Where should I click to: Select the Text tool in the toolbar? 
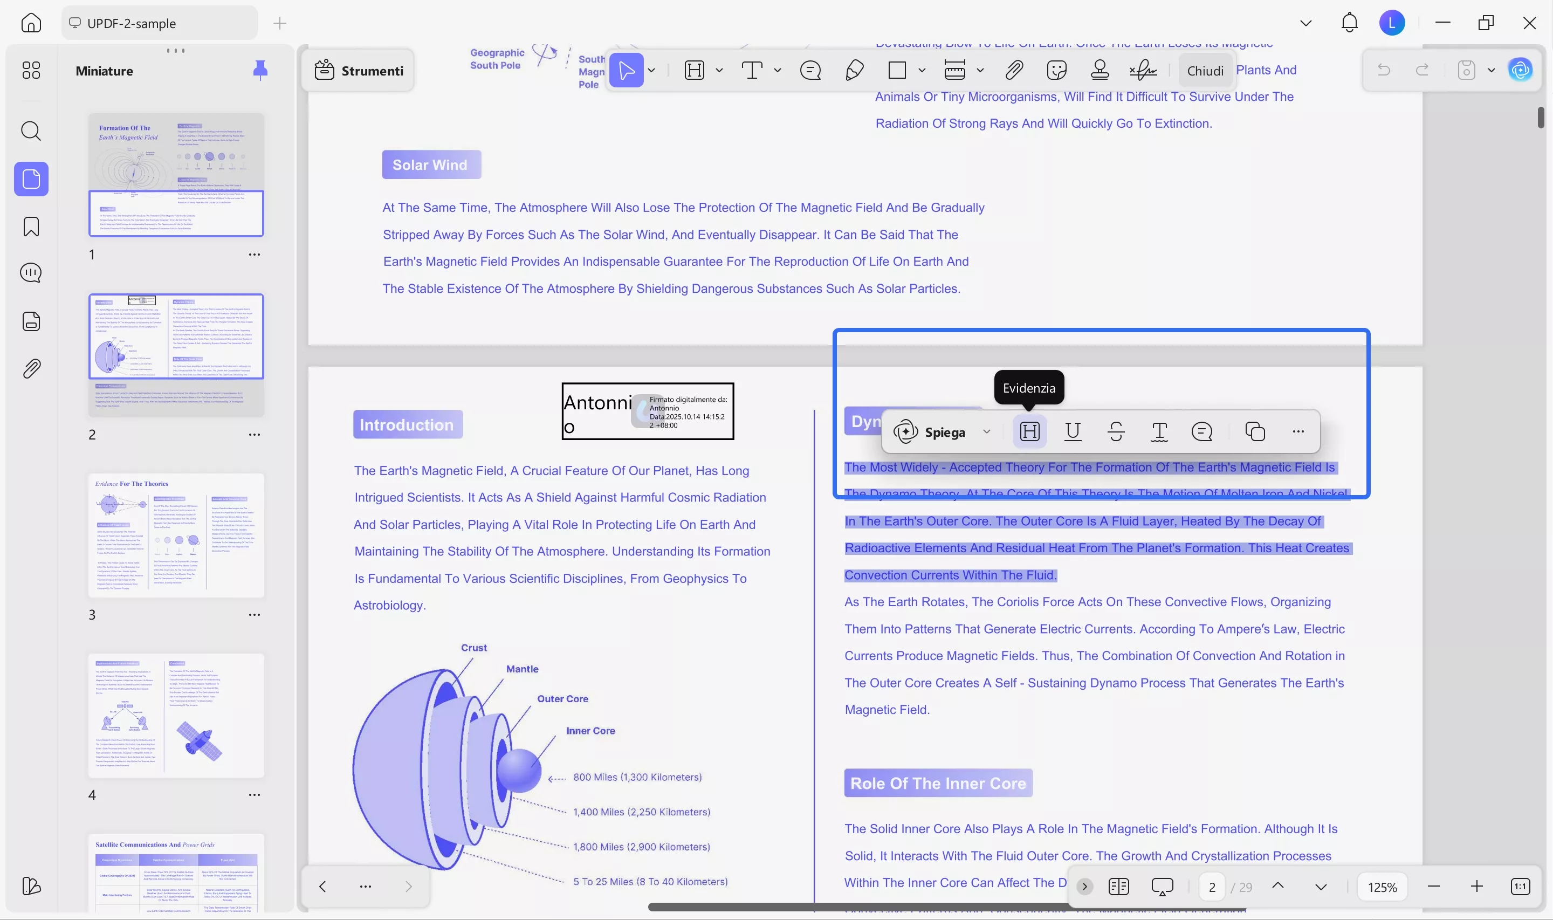pos(752,70)
